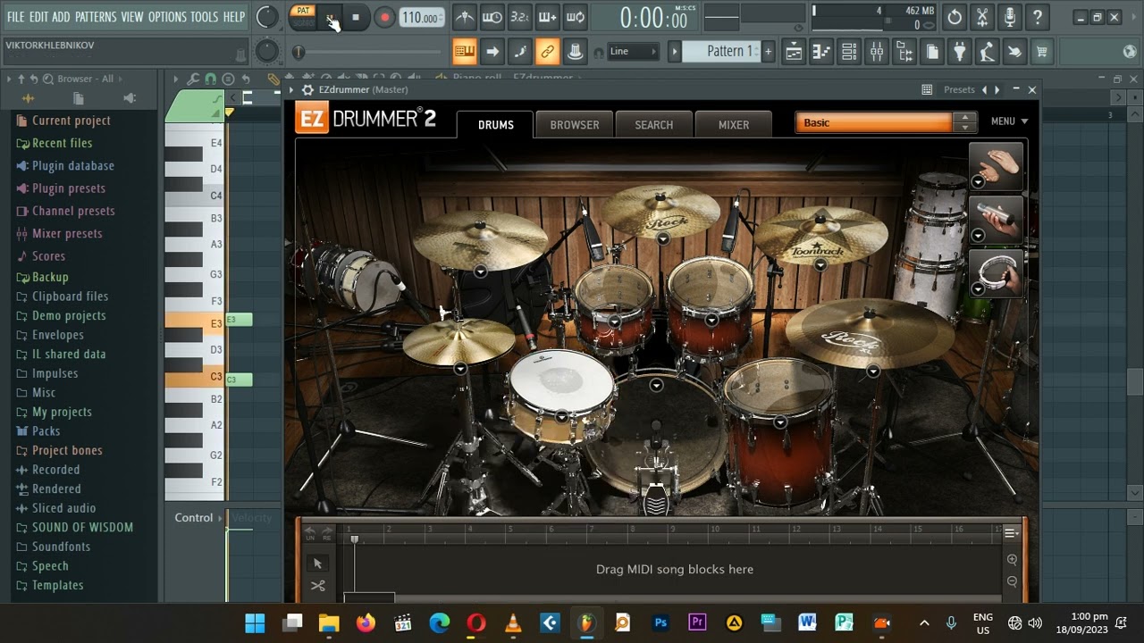Open the hi-hat dropdown arrow
Viewport: 1144px width, 643px height.
[460, 368]
